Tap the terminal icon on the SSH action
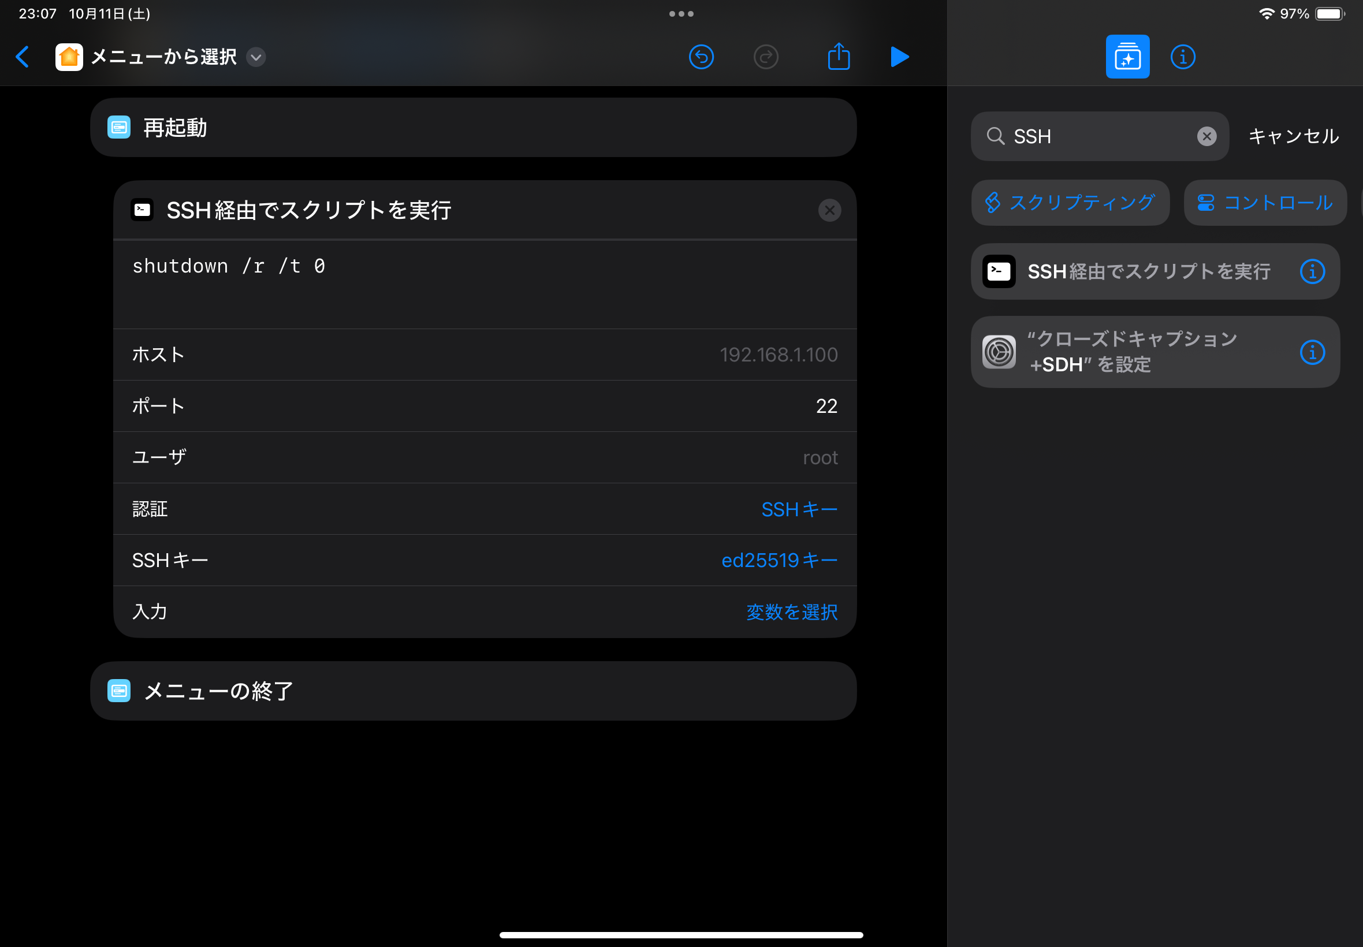The height and width of the screenshot is (947, 1363). click(x=142, y=210)
